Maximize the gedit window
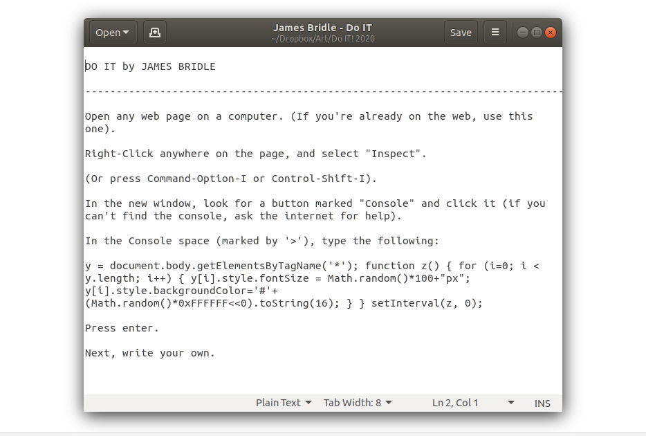Image resolution: width=646 pixels, height=436 pixels. (x=537, y=33)
